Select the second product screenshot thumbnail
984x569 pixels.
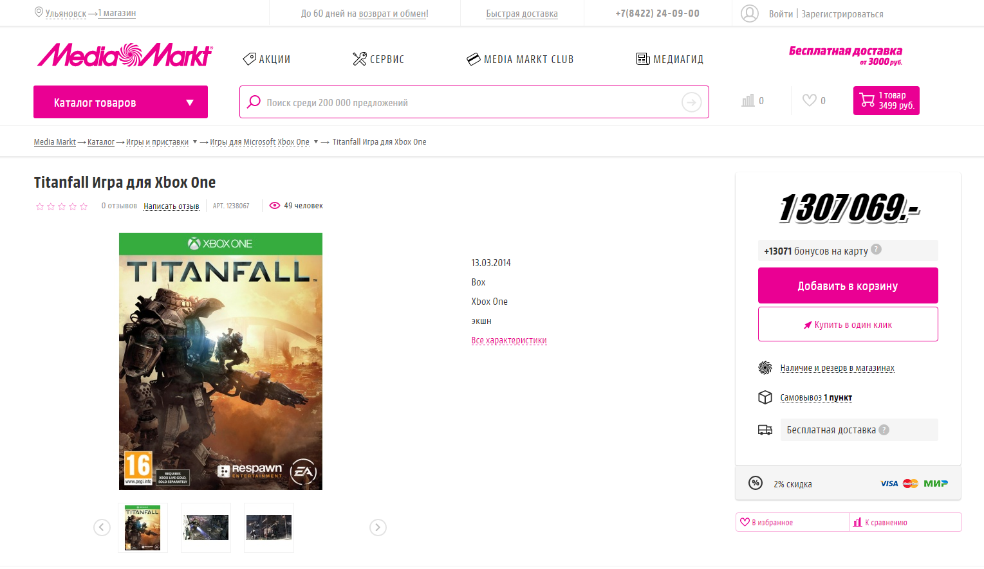click(x=206, y=527)
